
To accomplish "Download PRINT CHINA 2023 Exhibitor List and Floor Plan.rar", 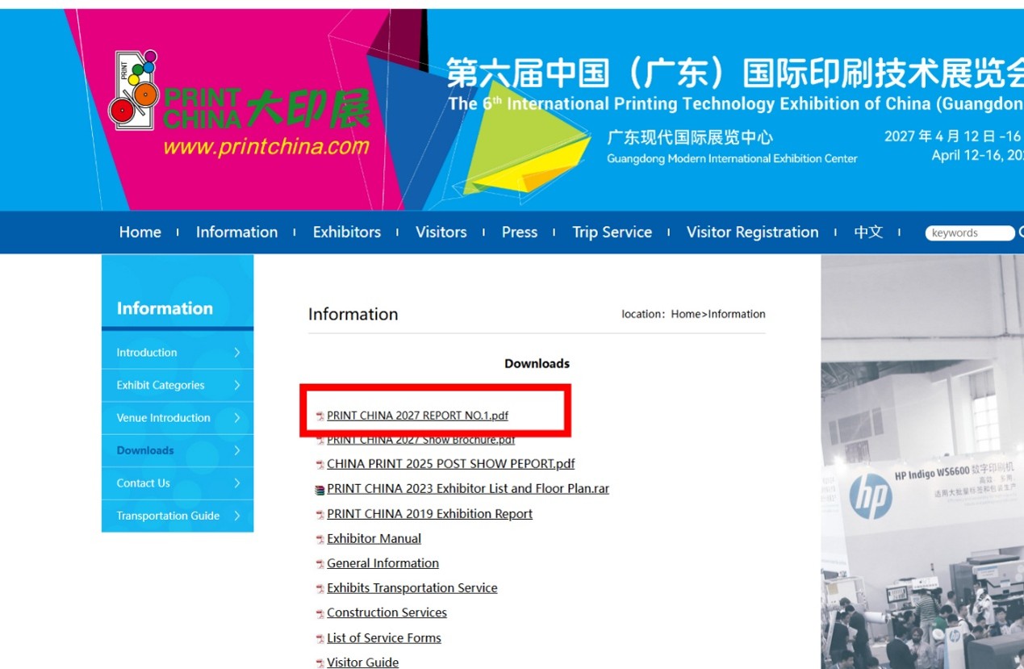I will (468, 489).
